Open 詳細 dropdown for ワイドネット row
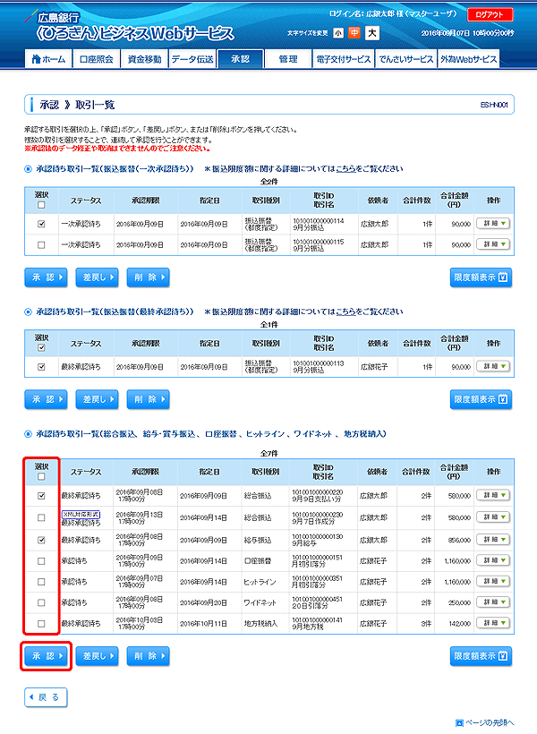 (493, 602)
